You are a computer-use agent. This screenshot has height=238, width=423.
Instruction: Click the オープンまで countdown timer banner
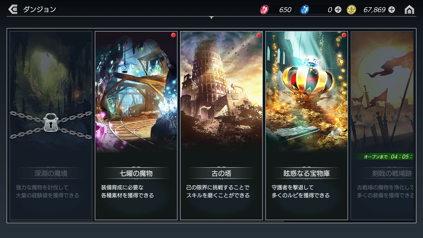click(384, 157)
